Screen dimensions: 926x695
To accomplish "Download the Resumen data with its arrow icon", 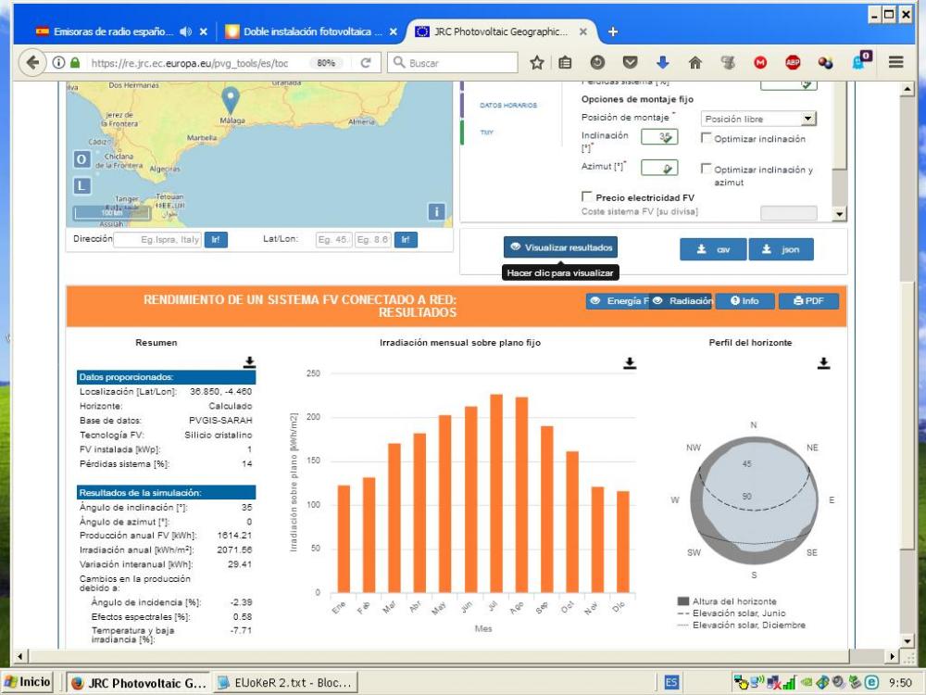I will (249, 362).
